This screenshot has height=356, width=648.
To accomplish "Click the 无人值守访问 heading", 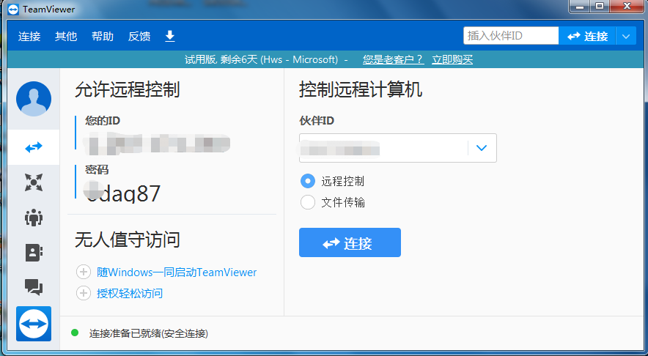I will 128,240.
